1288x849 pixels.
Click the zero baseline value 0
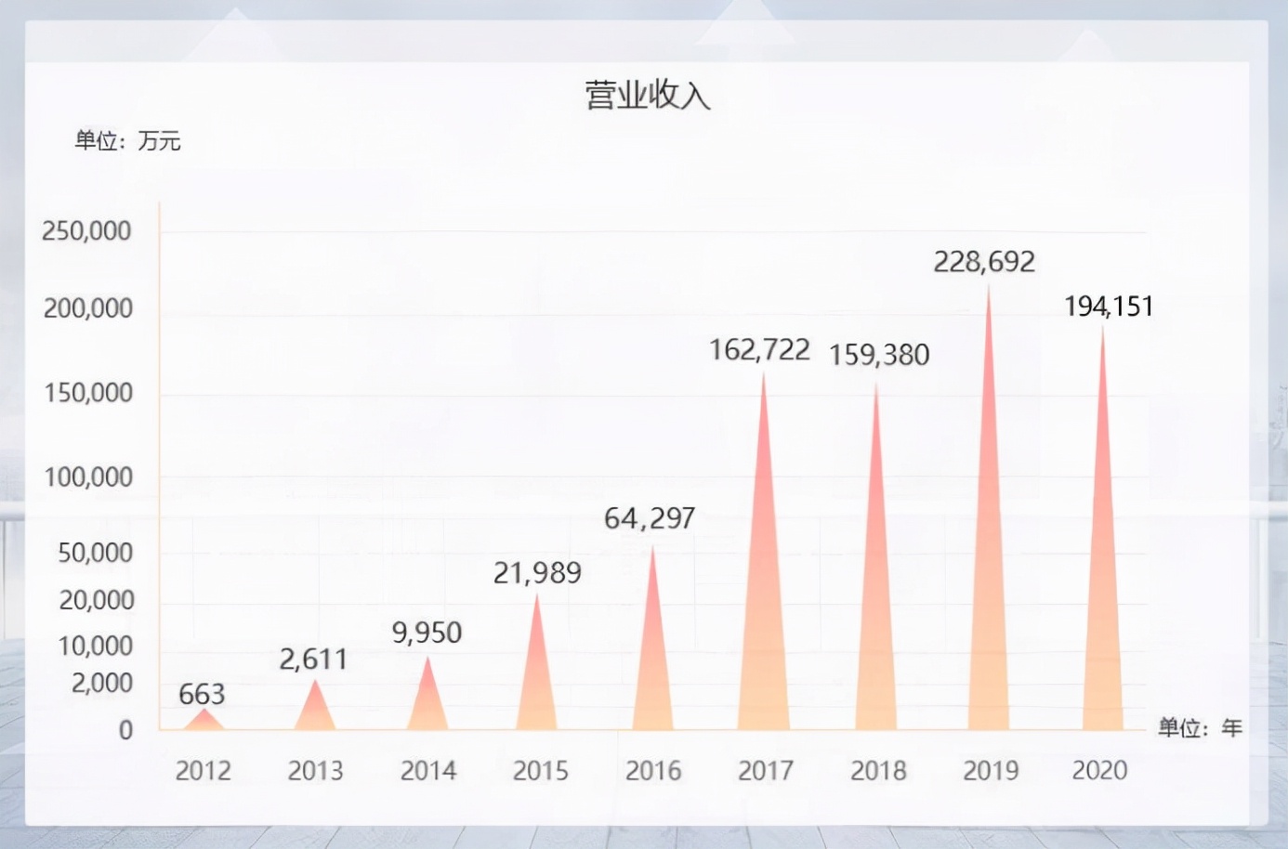(x=125, y=729)
